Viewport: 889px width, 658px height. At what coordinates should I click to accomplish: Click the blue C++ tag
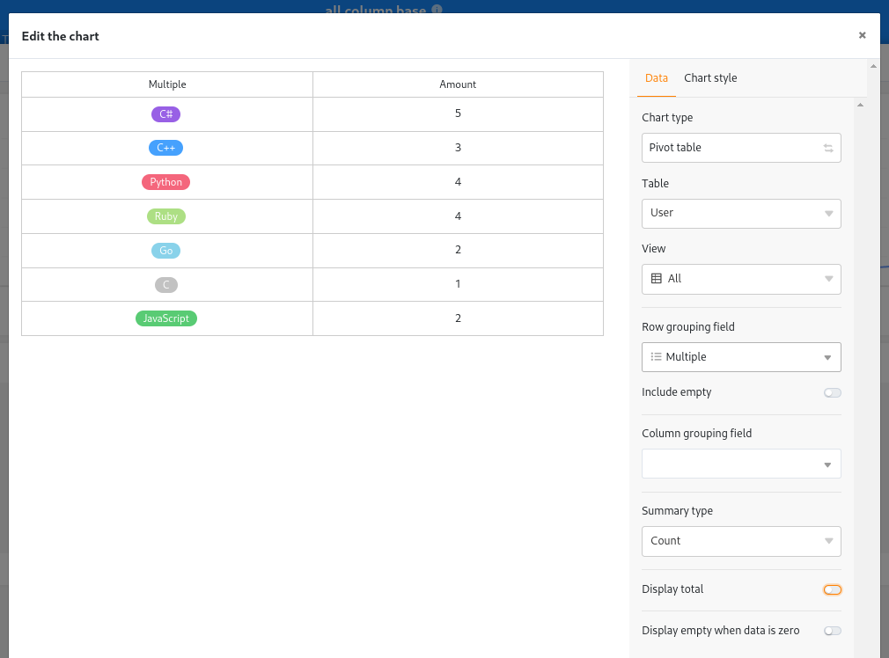[165, 148]
